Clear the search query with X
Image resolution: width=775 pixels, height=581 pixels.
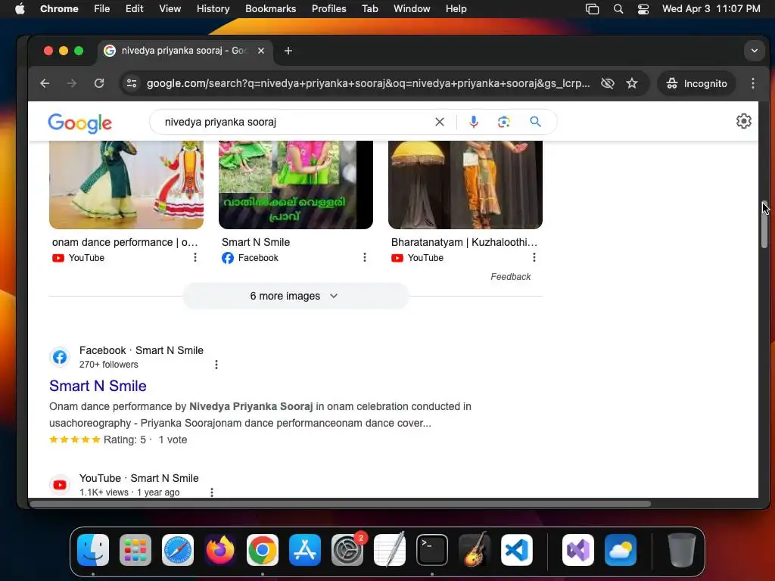[x=440, y=122]
